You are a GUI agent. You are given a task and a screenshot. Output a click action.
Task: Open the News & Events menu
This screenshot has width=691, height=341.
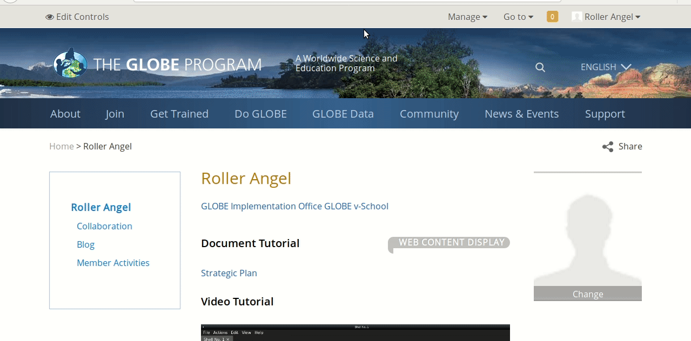[521, 114]
